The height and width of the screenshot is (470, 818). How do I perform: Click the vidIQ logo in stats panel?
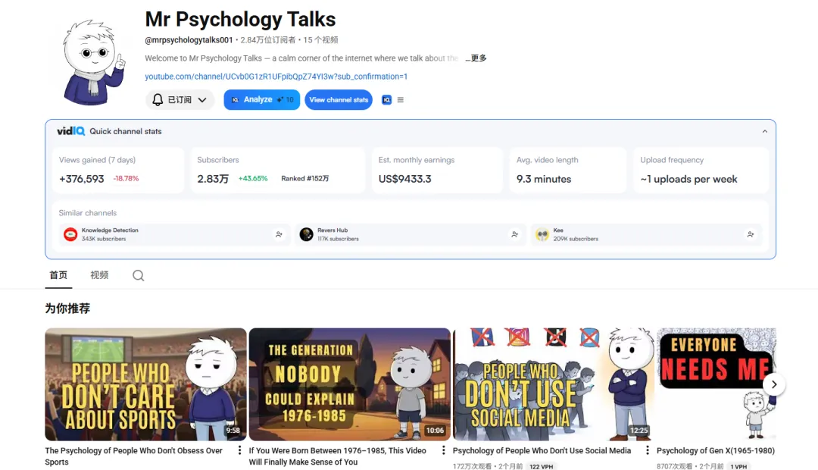(x=70, y=131)
